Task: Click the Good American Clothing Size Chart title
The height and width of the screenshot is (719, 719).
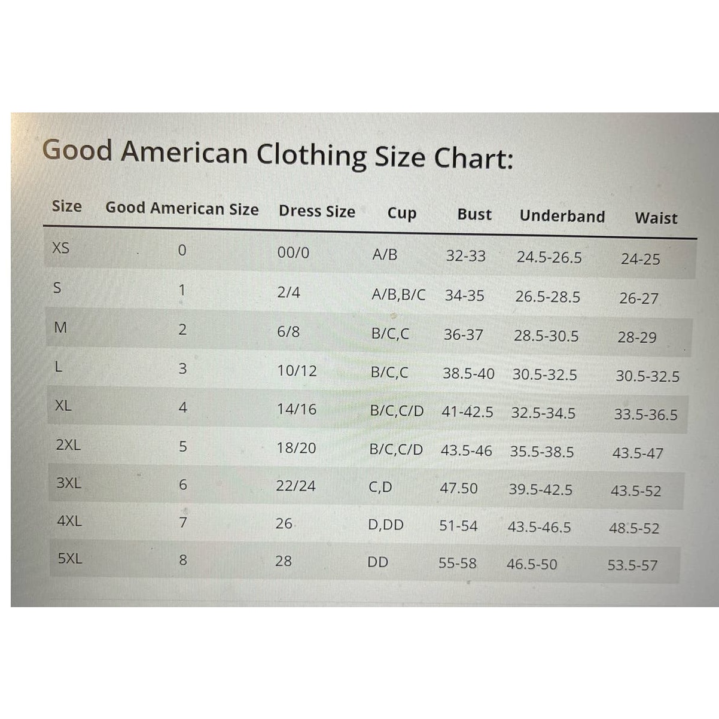Action: (x=278, y=153)
